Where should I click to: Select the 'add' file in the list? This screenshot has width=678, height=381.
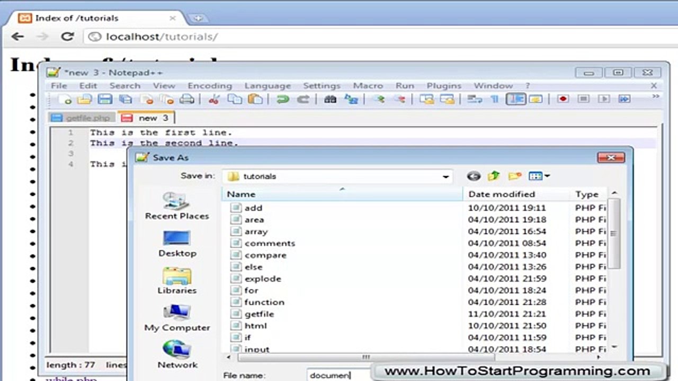pos(253,208)
